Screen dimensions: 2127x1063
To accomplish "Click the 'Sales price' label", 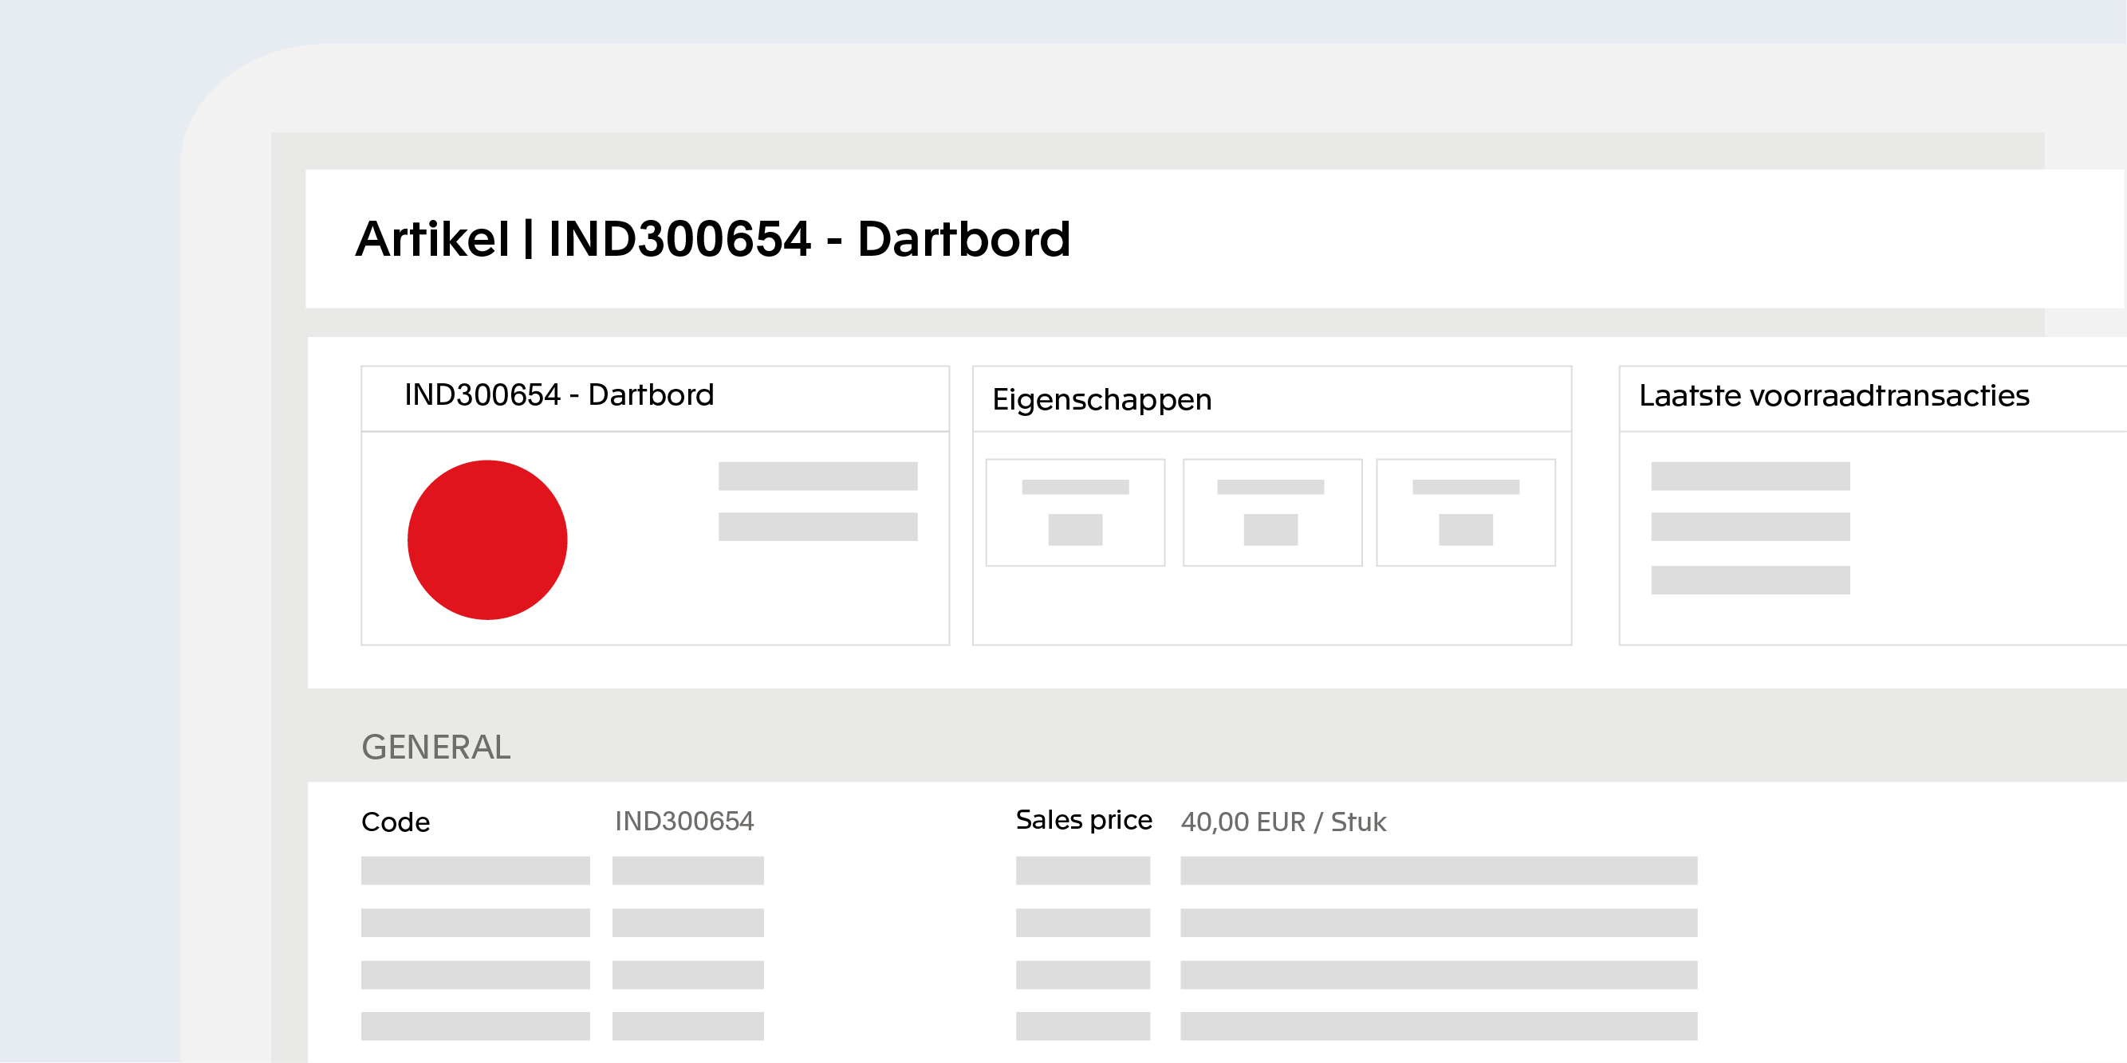I will coord(1083,819).
